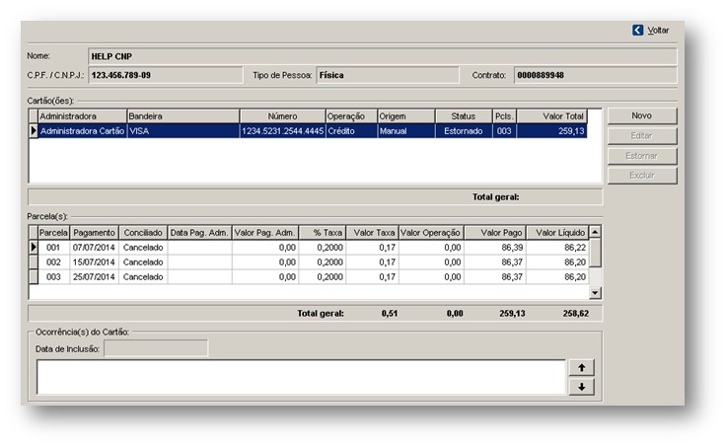The height and width of the screenshot is (447, 726).
Task: Click the Parcelas scrollbar thumb
Action: (595, 253)
